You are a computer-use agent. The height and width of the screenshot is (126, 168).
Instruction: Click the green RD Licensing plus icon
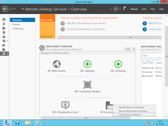(118, 64)
